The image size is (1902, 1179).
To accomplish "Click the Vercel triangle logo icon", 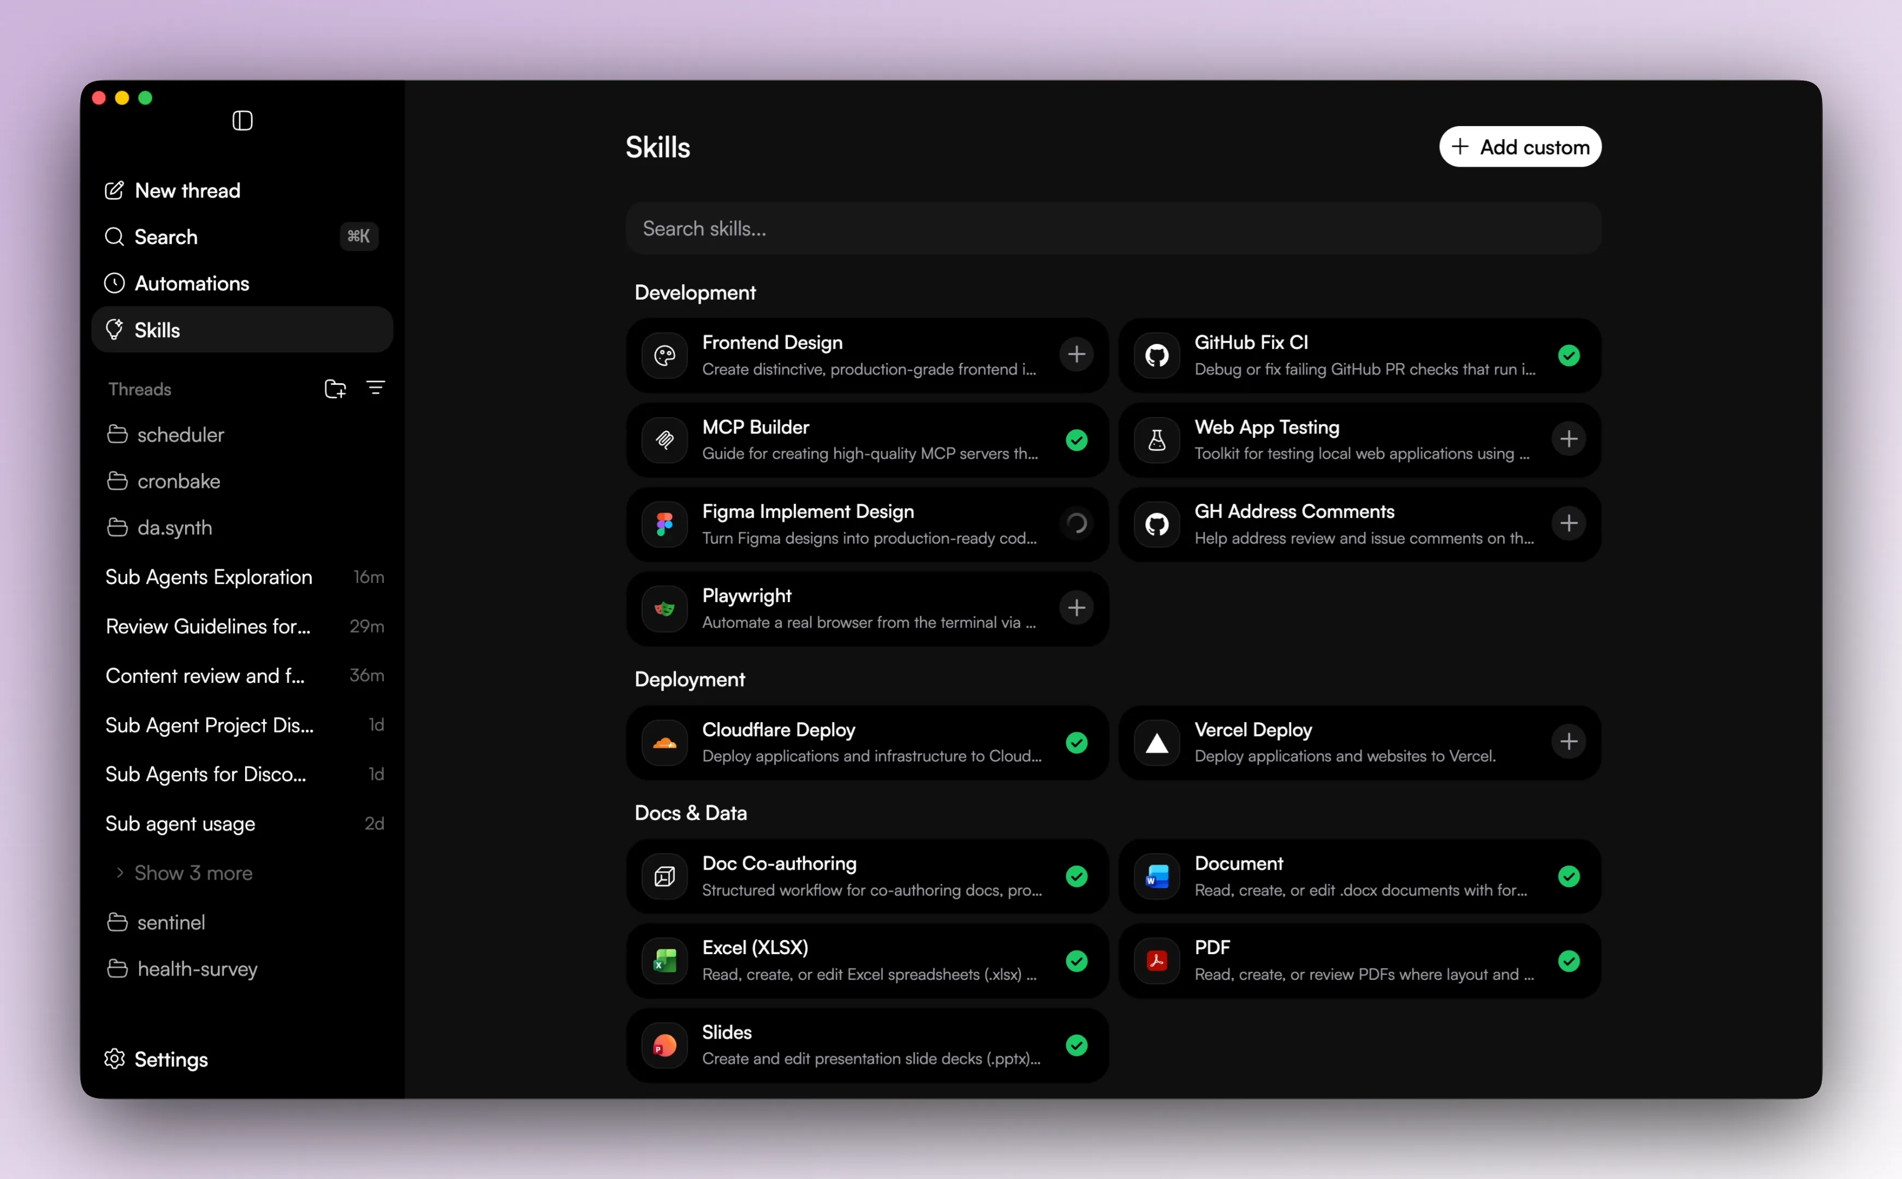I will click(x=1156, y=742).
